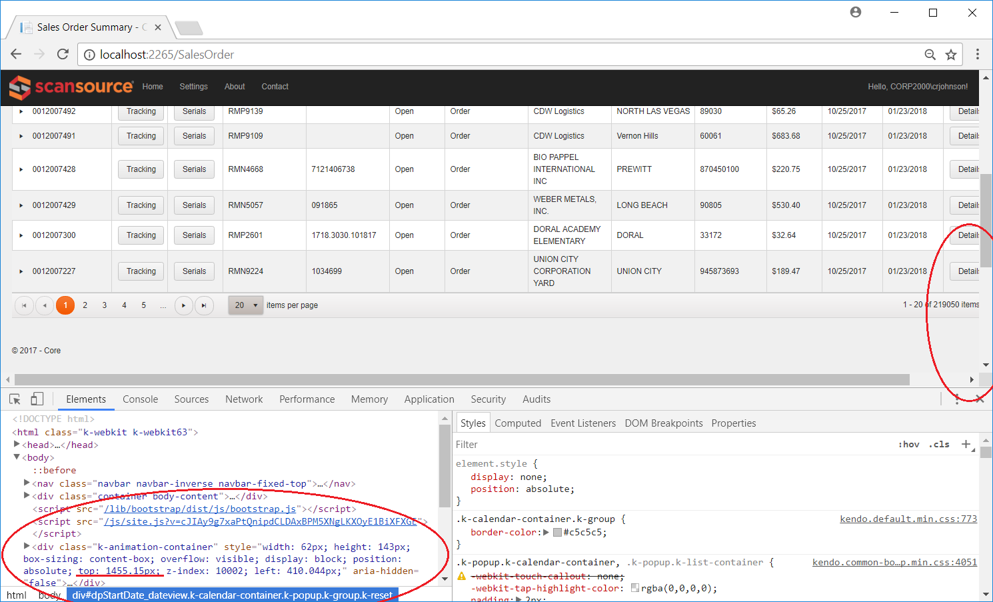Collapse the body element in DOM tree
Screen dimensions: 993x602
click(17, 457)
